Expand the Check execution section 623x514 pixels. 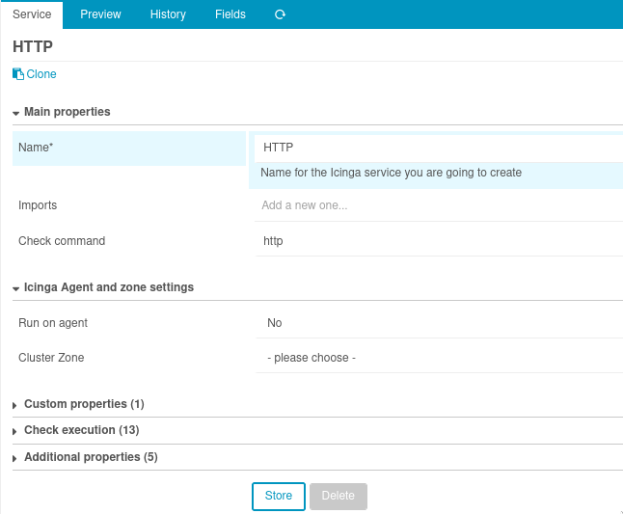(81, 430)
